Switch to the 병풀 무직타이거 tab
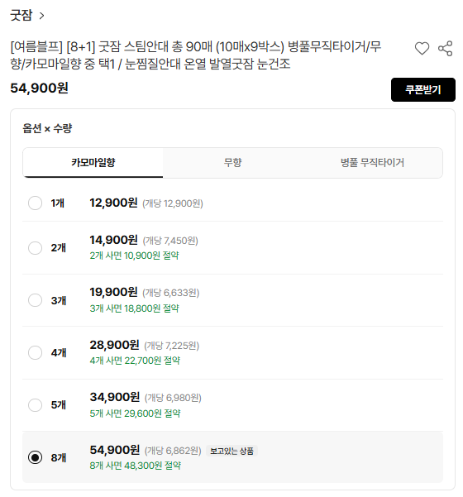Screen dimensions: 463x497 tap(372, 163)
